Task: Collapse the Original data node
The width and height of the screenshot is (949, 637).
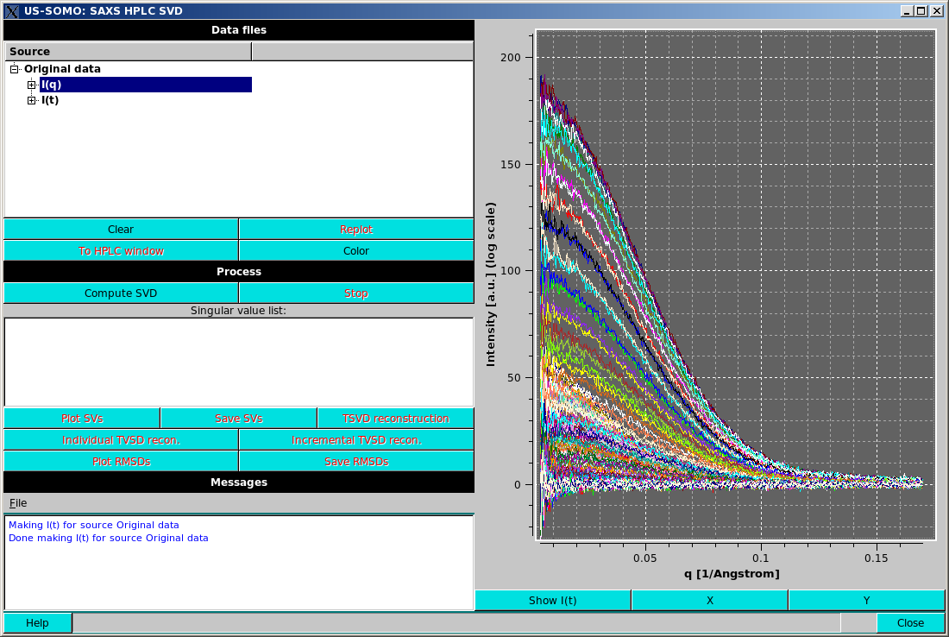Action: pyautogui.click(x=13, y=68)
